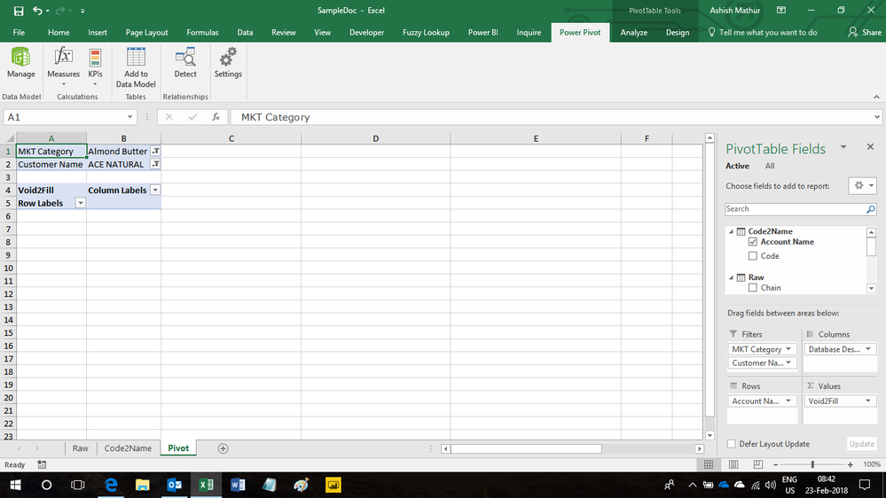Viewport: 886px width, 498px height.
Task: Click in the field Search box
Action: [795, 209]
